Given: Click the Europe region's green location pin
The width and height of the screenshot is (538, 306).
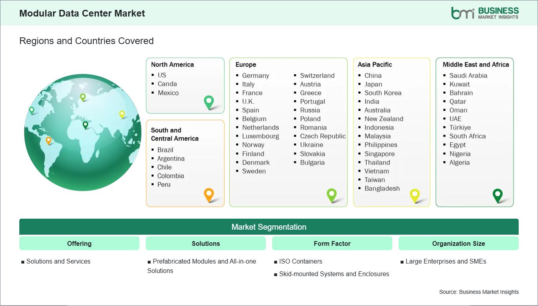Looking at the screenshot, I should (332, 195).
